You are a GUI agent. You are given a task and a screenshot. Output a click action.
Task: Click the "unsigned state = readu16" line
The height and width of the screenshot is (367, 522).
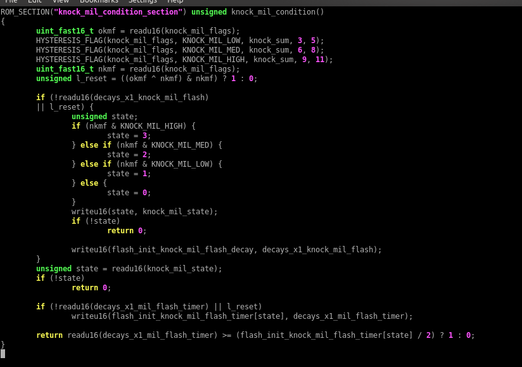click(x=129, y=269)
